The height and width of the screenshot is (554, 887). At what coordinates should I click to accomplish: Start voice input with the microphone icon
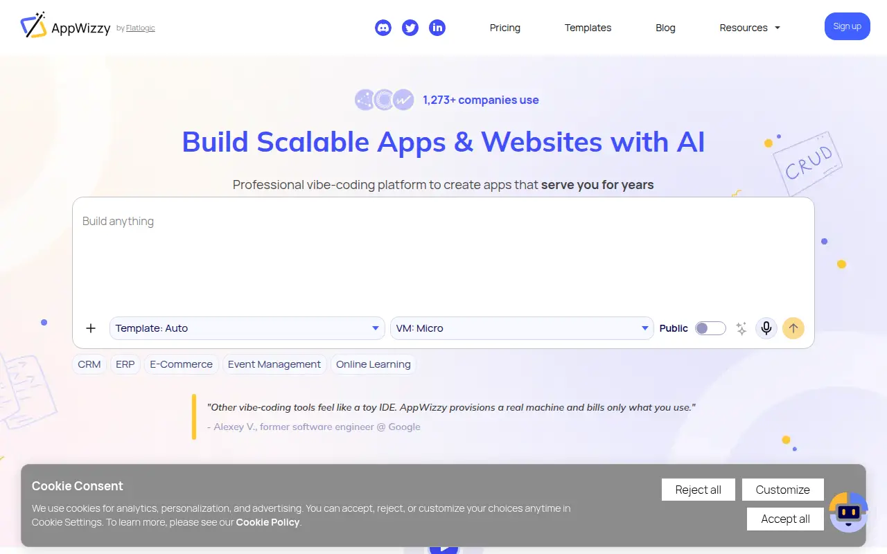(766, 328)
